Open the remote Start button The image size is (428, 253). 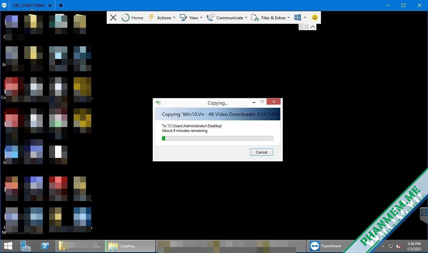8,246
